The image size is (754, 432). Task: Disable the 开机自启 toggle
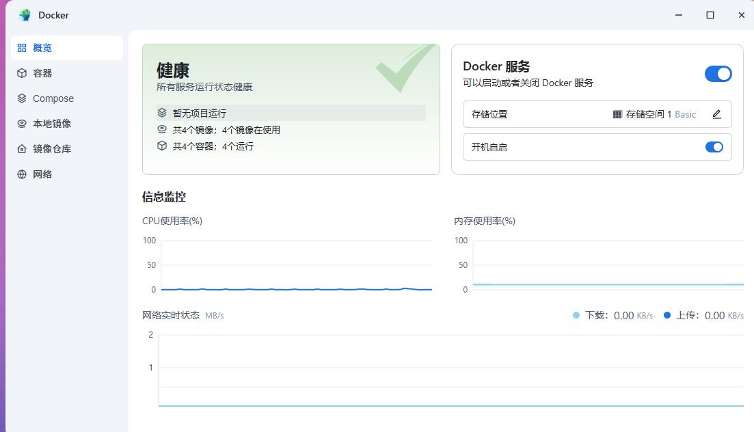[x=714, y=147]
